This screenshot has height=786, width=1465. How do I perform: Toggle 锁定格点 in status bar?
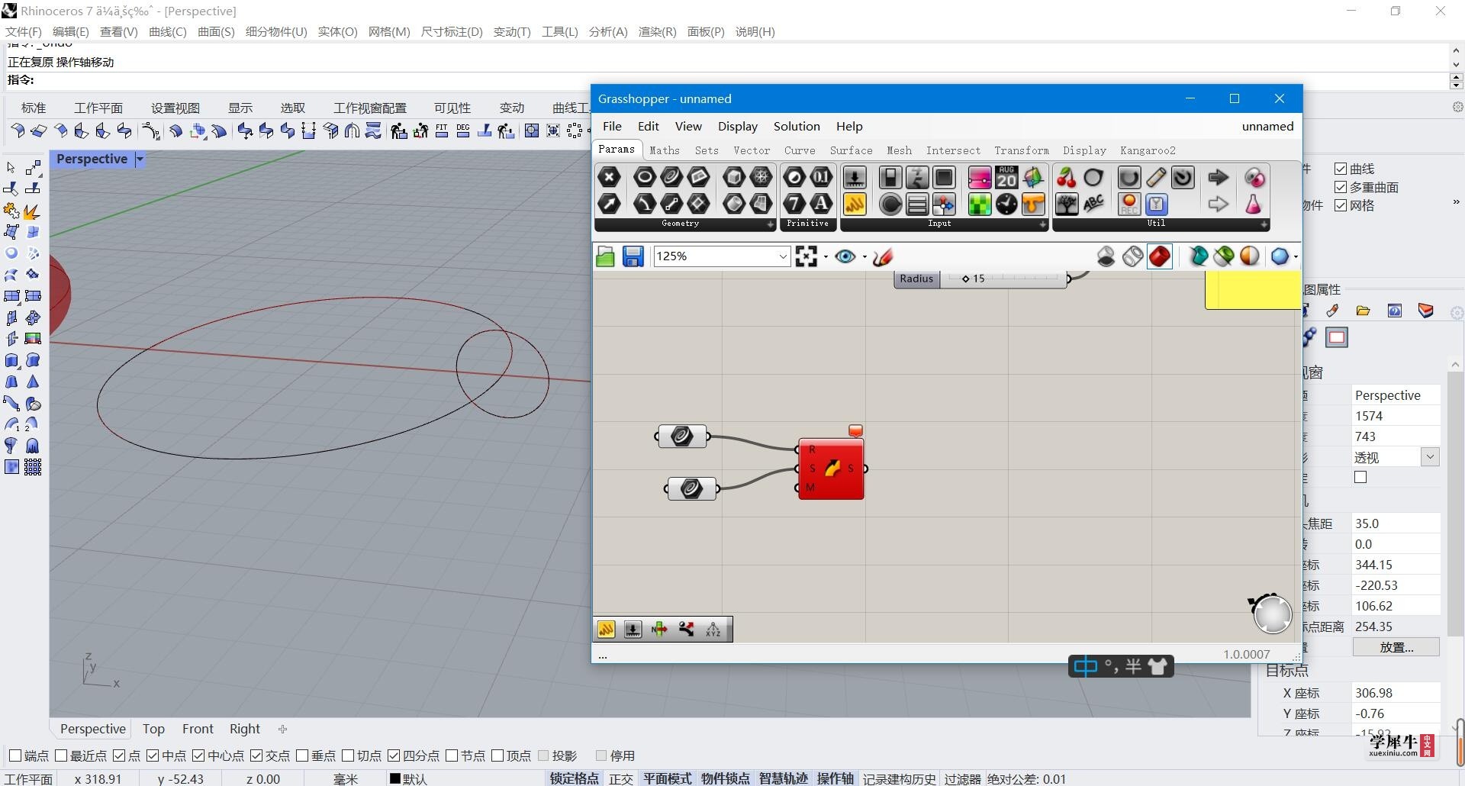574,778
